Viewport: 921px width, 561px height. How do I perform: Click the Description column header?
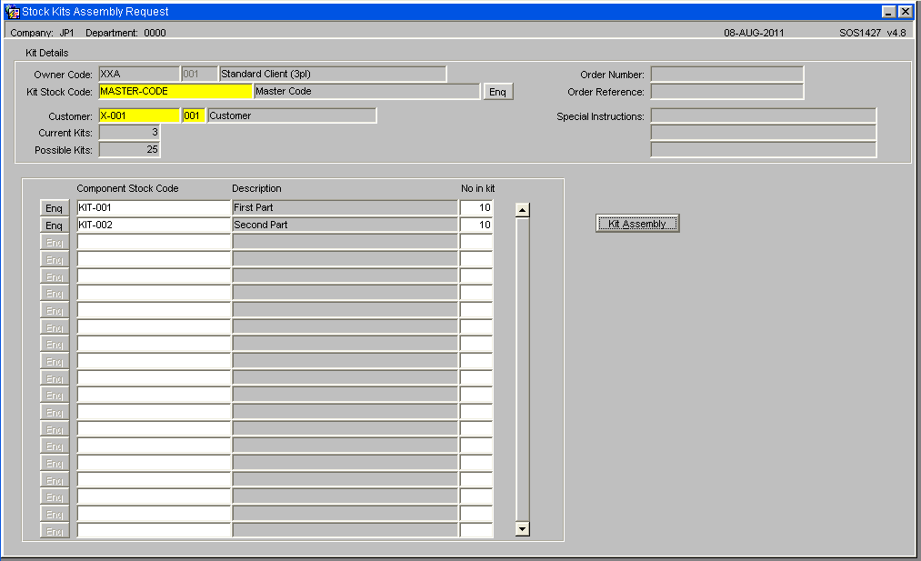click(x=256, y=188)
